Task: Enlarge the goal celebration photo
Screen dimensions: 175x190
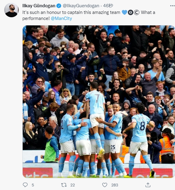Action: tap(99, 102)
